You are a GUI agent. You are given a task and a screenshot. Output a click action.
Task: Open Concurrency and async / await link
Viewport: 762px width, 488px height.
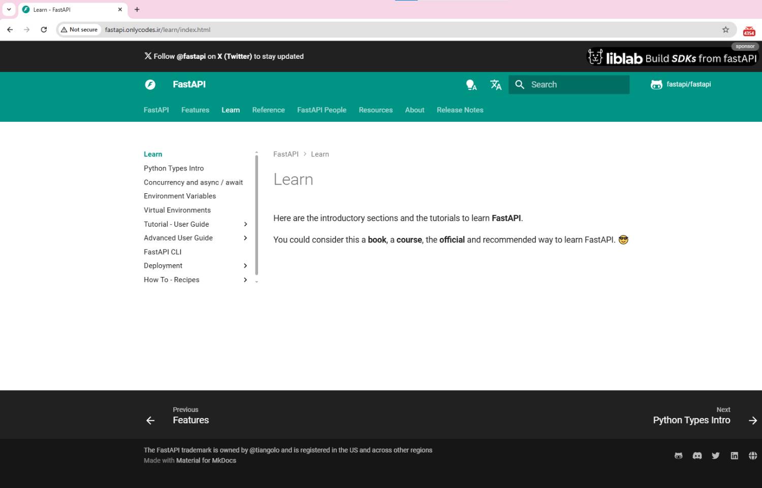click(x=193, y=183)
